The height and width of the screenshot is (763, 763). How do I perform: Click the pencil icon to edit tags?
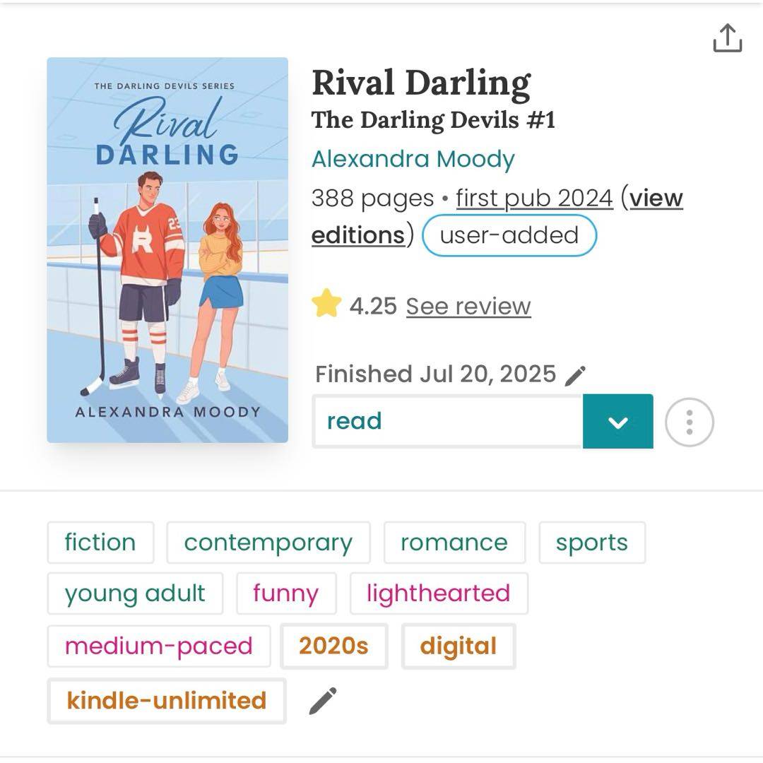coord(323,701)
